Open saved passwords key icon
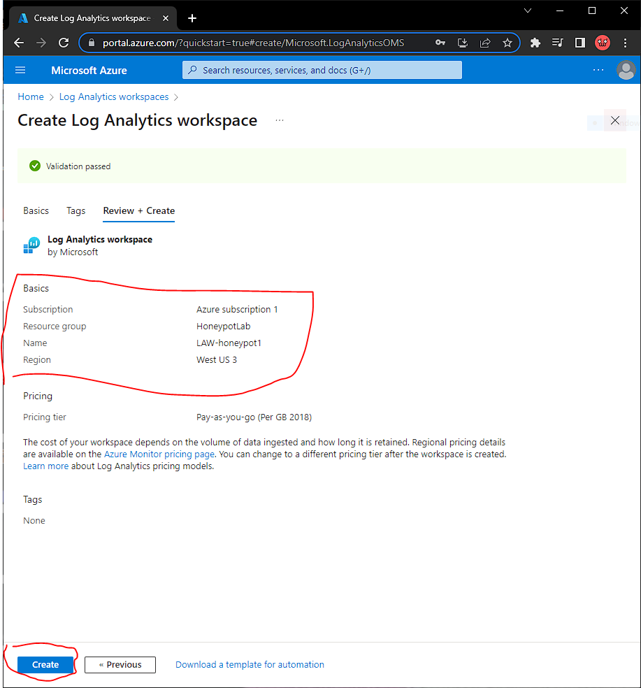 coord(440,43)
